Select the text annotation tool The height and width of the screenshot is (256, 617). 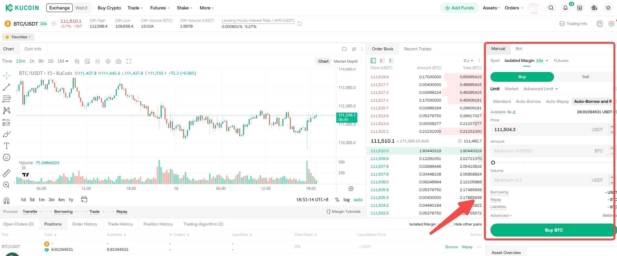tap(6, 146)
